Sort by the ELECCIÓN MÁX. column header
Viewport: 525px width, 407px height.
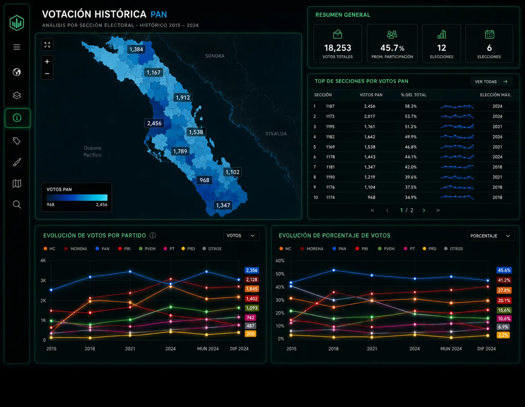click(x=495, y=95)
